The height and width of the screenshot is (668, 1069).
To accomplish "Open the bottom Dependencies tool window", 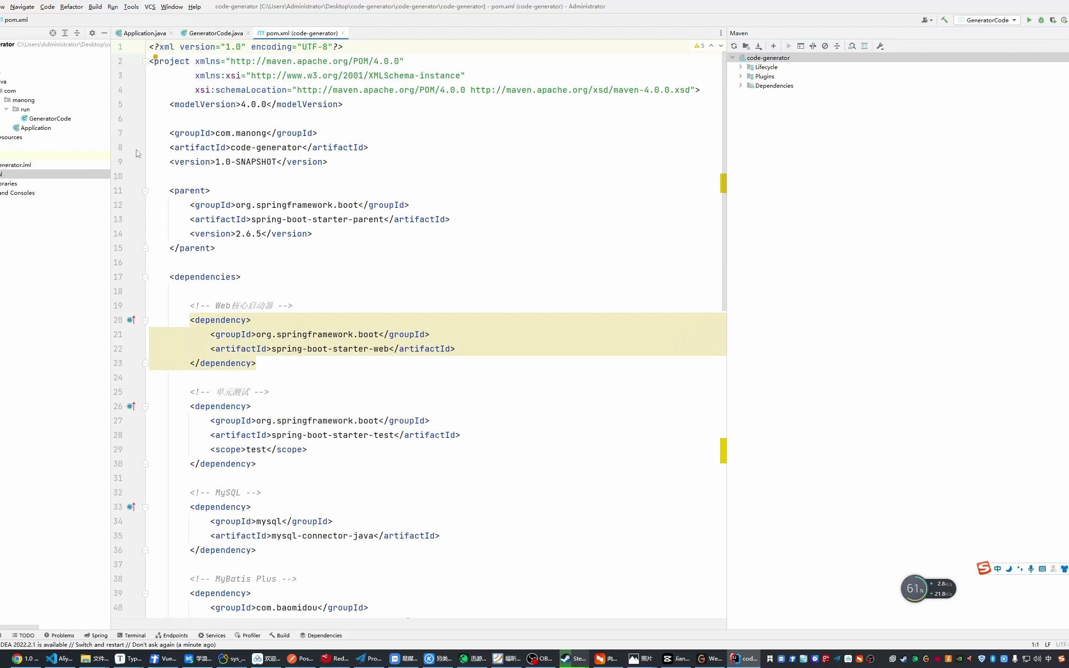I will click(321, 635).
